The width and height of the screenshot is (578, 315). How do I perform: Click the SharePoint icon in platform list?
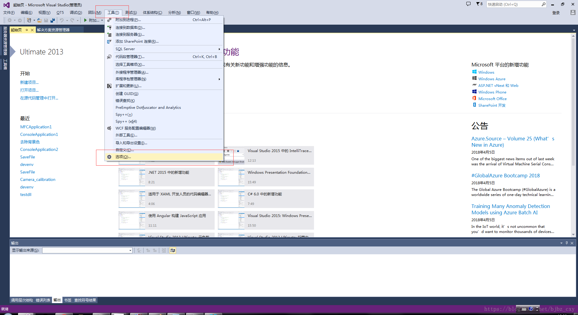pyautogui.click(x=474, y=105)
